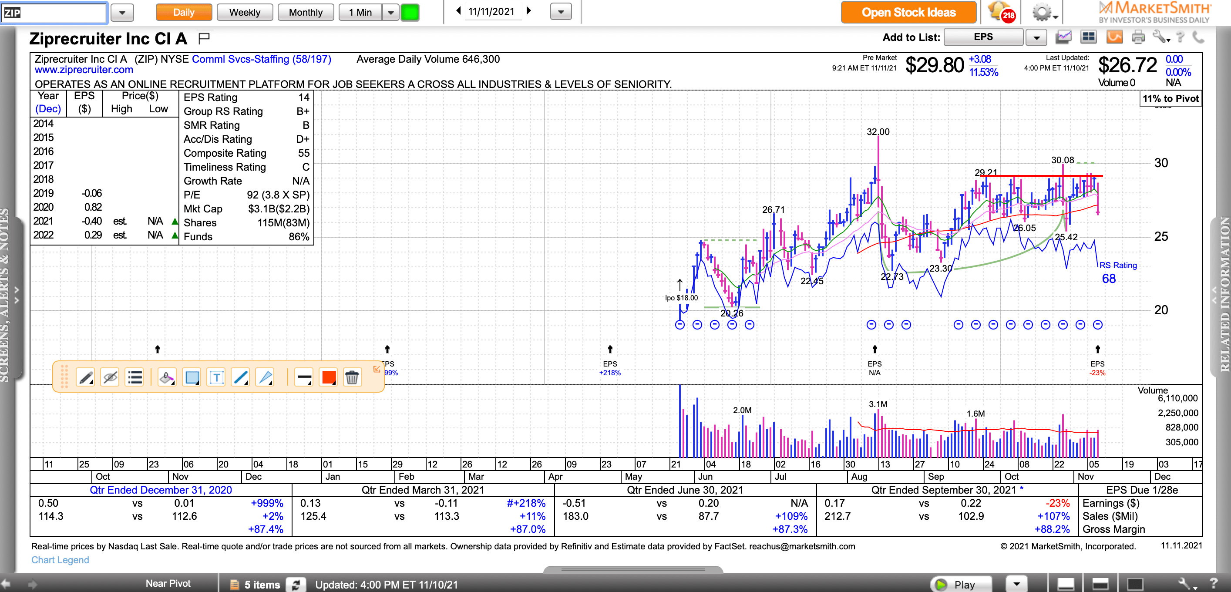This screenshot has width=1231, height=592.
Task: Collapse the drawing toolbar with corner arrow
Action: click(x=377, y=368)
